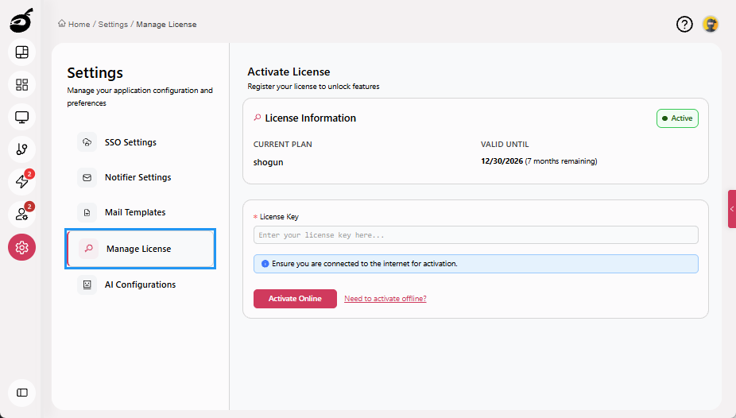Image resolution: width=736 pixels, height=418 pixels.
Task: Click the SSO Settings cloud icon
Action: coord(87,142)
